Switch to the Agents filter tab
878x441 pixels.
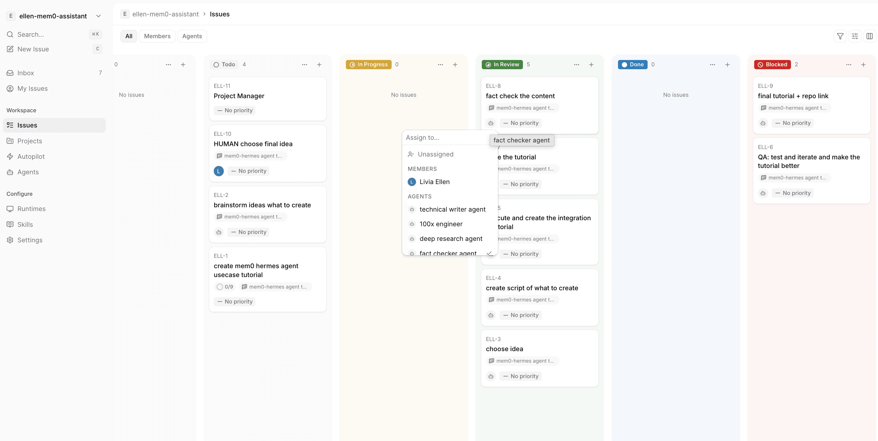tap(192, 36)
